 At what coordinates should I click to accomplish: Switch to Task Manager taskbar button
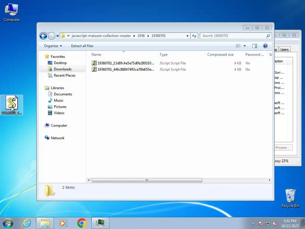coord(100,223)
